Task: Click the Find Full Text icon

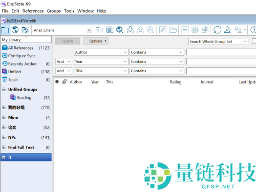Action: pos(151,30)
